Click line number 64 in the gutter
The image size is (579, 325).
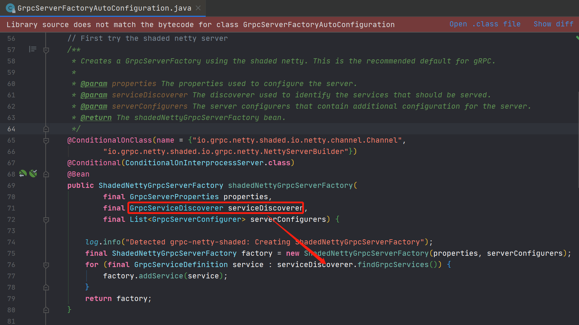coord(11,129)
